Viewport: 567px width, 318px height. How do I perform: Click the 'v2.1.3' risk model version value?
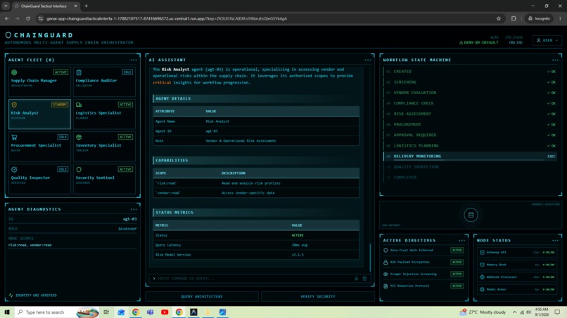298,255
